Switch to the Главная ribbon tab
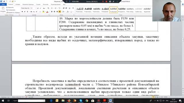 11,5
